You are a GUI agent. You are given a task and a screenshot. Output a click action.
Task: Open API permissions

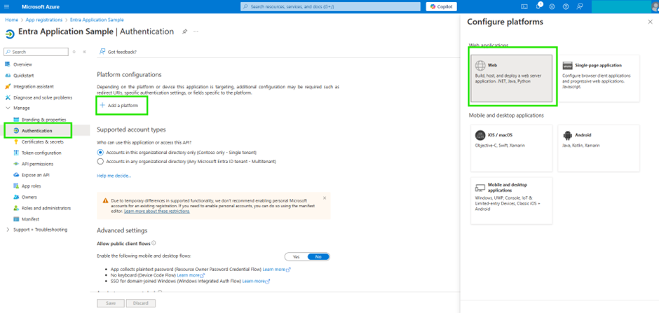37,164
